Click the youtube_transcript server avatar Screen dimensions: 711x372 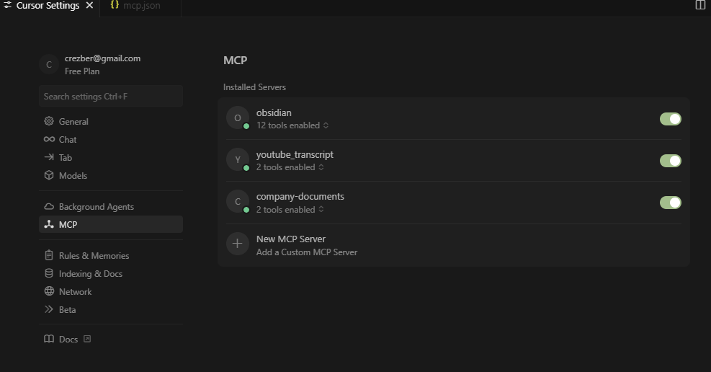(238, 160)
